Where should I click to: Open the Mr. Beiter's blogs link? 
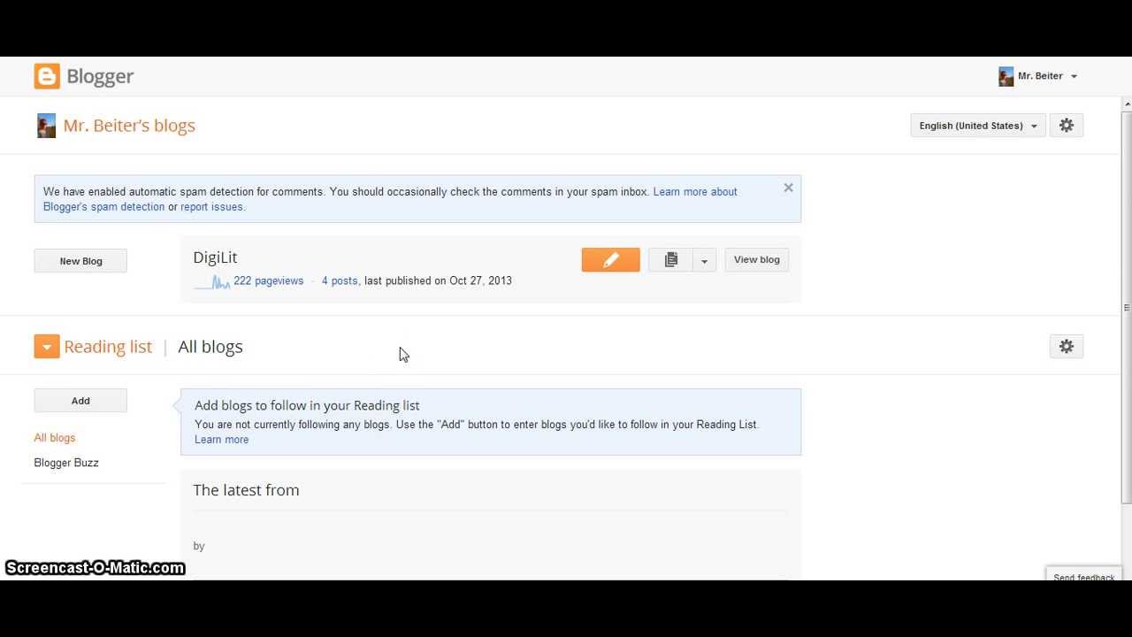tap(129, 126)
